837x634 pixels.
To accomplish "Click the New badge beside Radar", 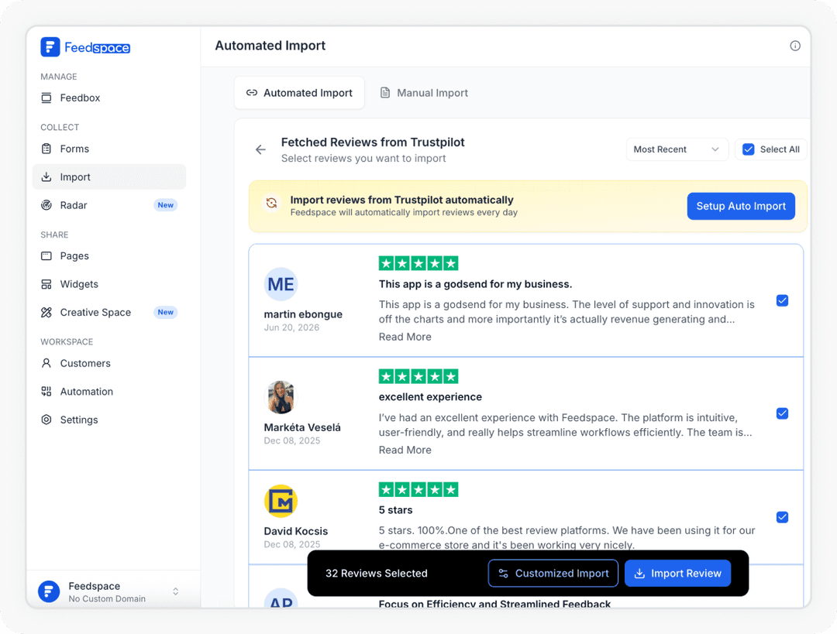I will tap(166, 205).
